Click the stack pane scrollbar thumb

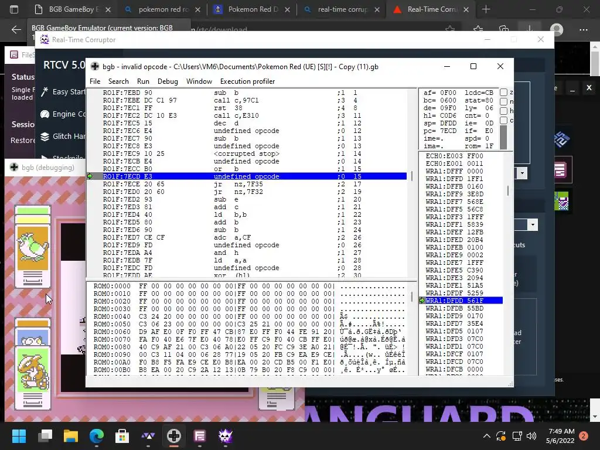508,190
